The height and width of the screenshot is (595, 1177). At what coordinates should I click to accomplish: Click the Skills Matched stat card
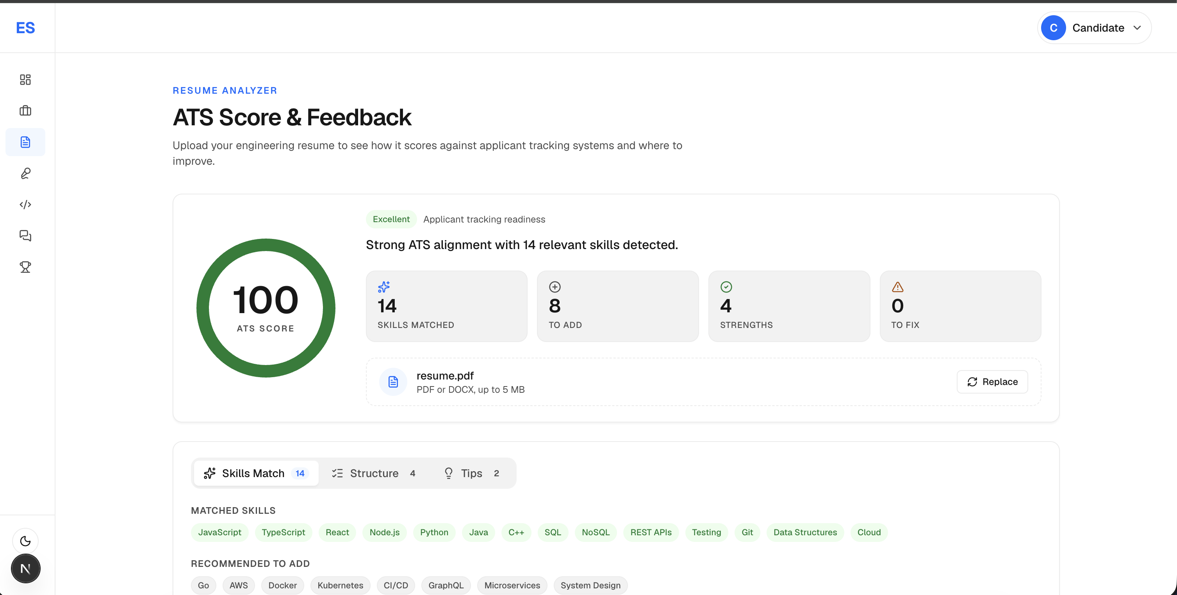tap(446, 306)
